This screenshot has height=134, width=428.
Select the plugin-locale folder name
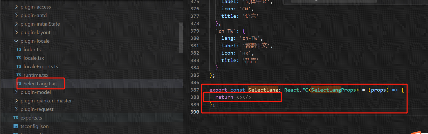[x=35, y=41]
